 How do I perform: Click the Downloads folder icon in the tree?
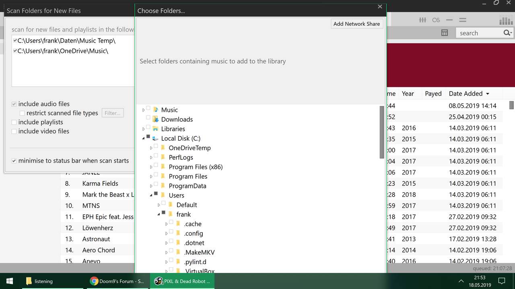[x=156, y=119]
